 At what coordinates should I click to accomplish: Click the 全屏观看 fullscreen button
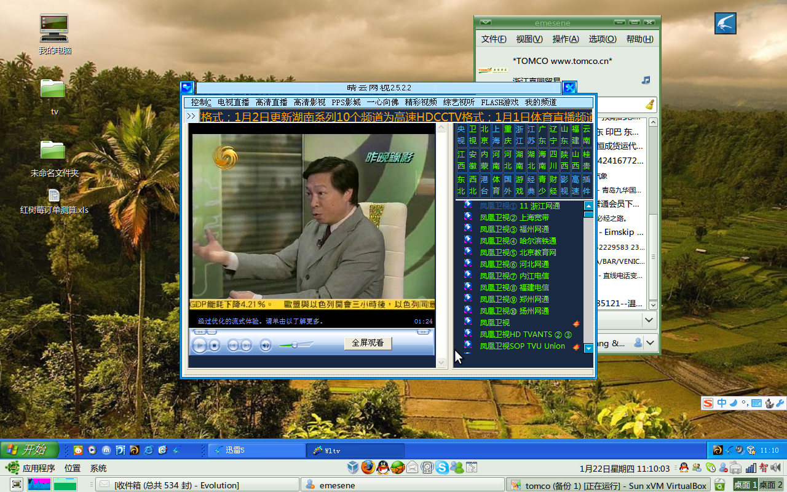pyautogui.click(x=368, y=343)
